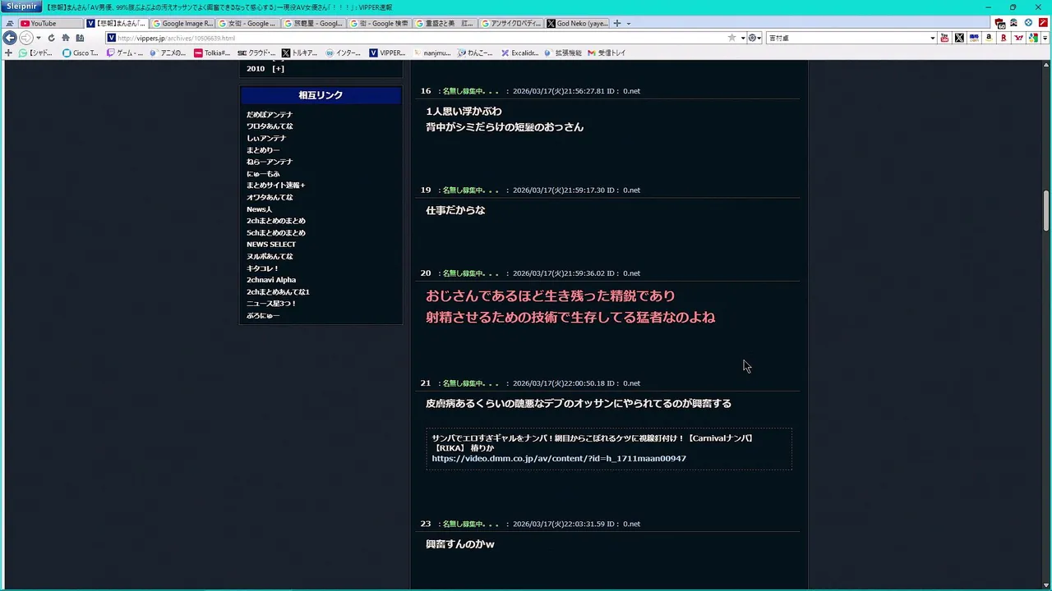Reload the current page
This screenshot has width=1052, height=591.
click(51, 38)
